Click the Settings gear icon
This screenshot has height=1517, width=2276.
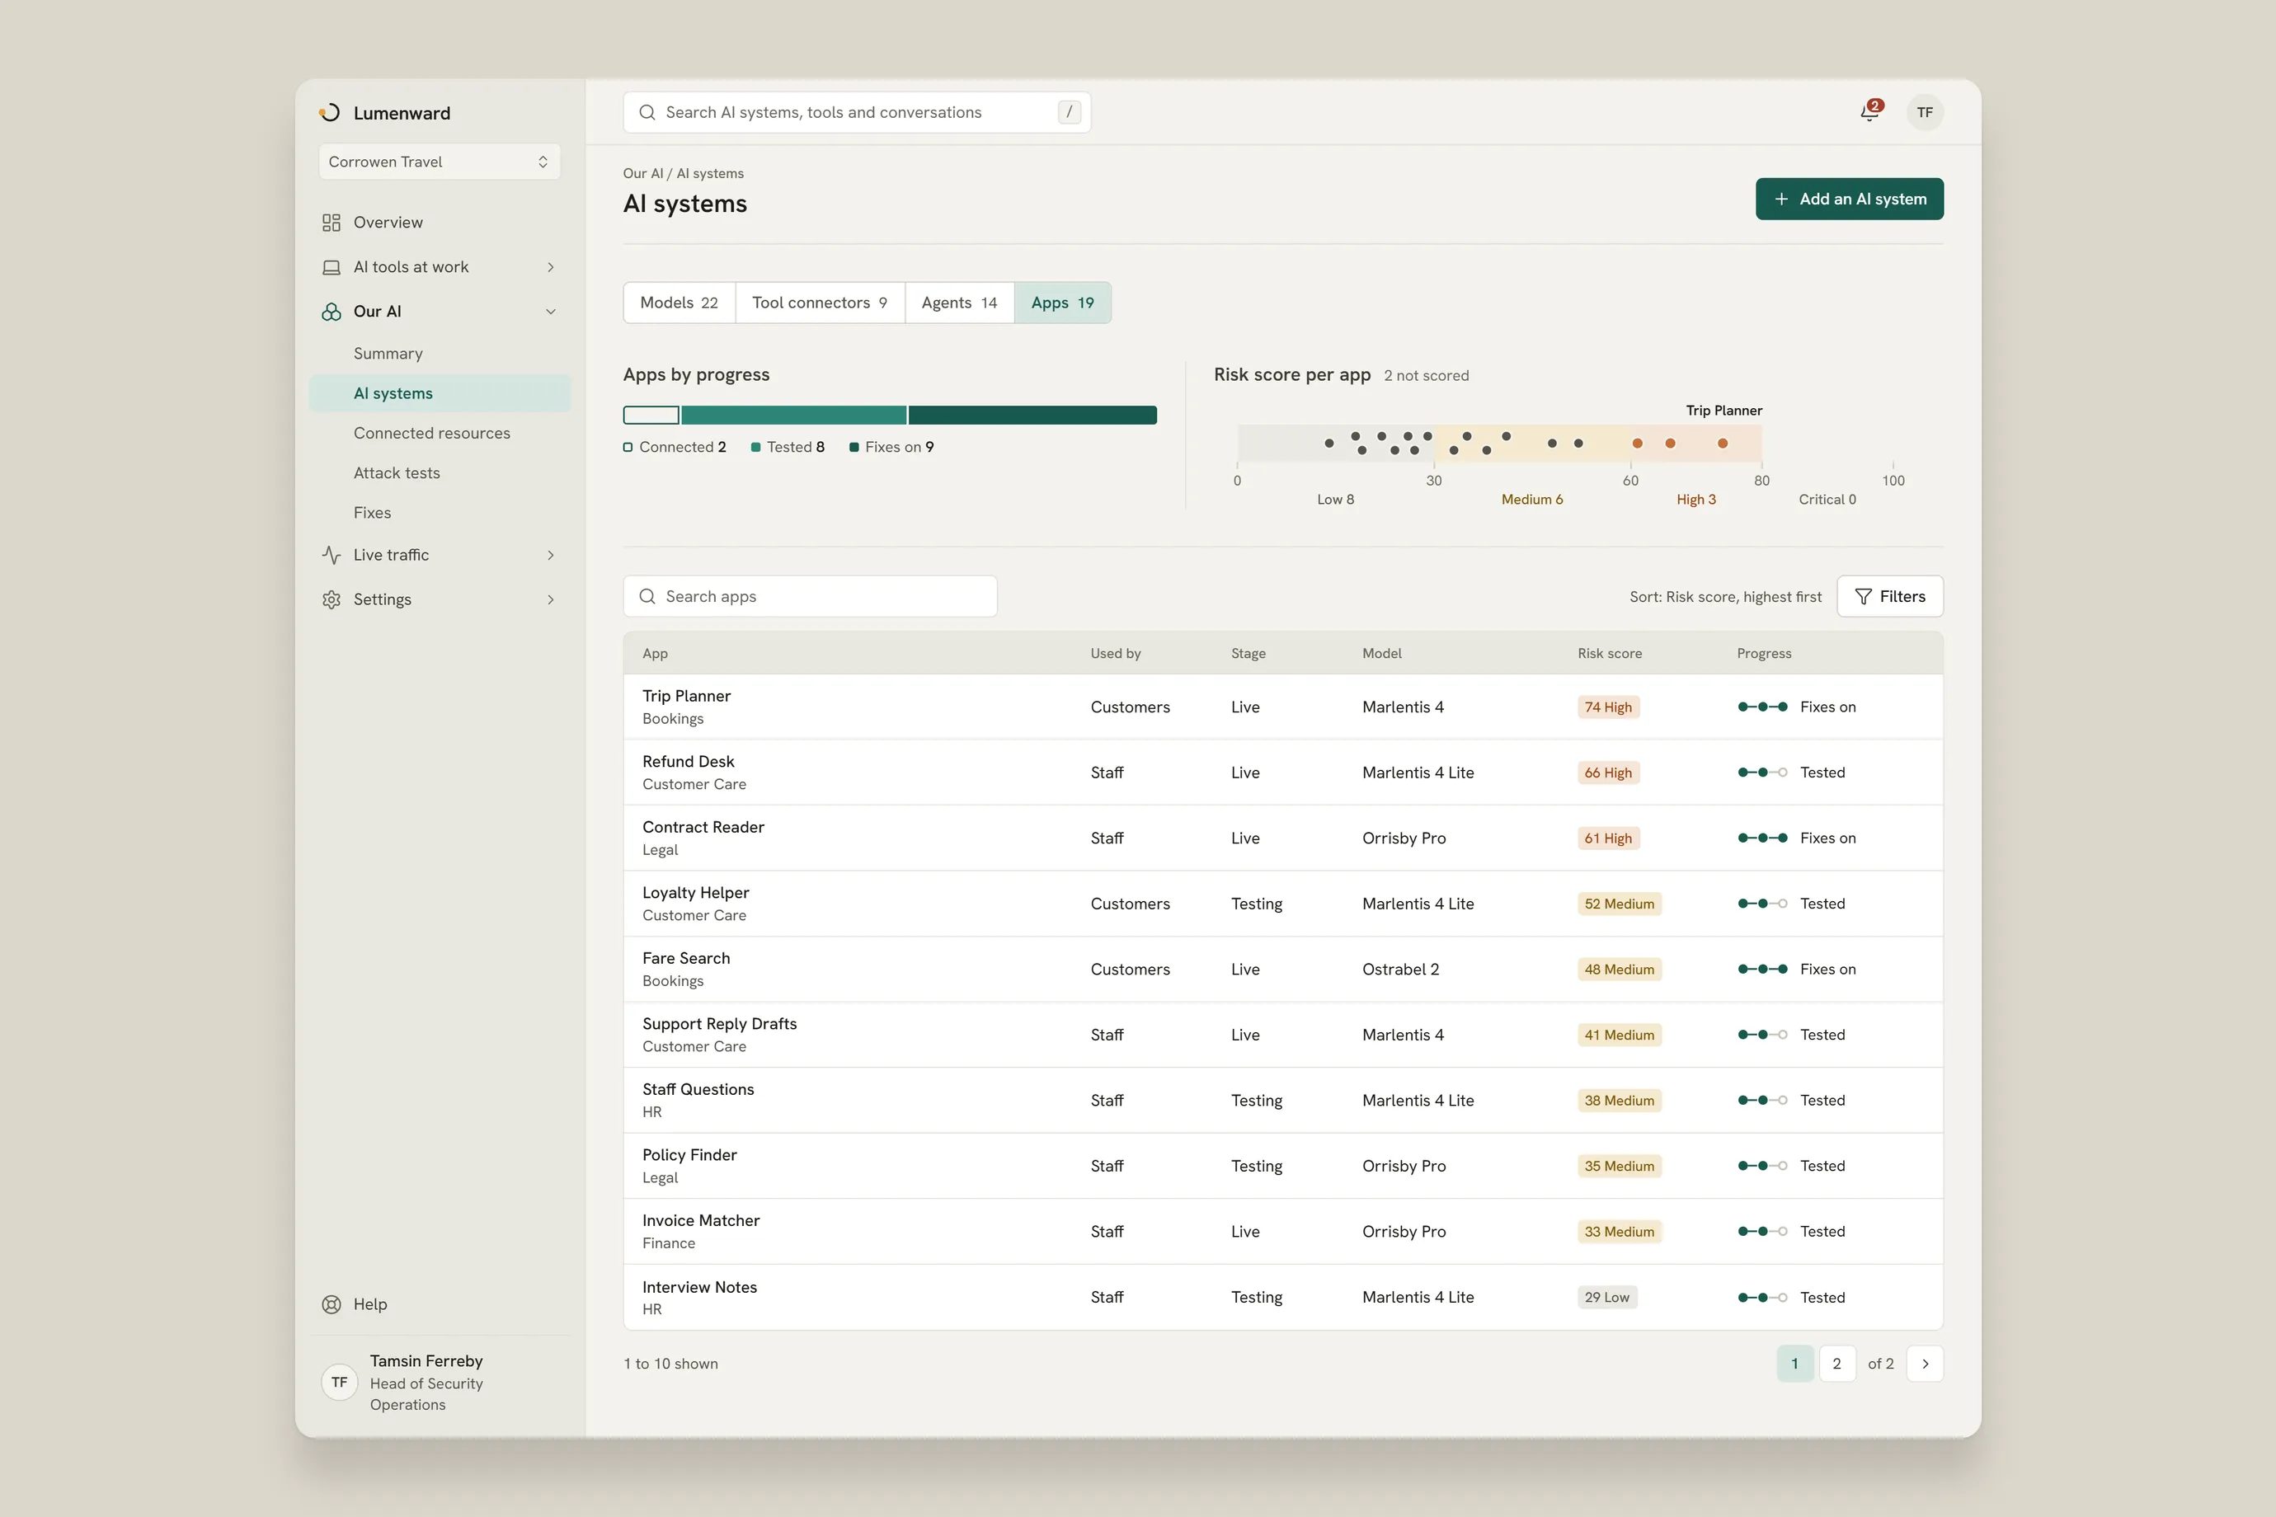331,600
